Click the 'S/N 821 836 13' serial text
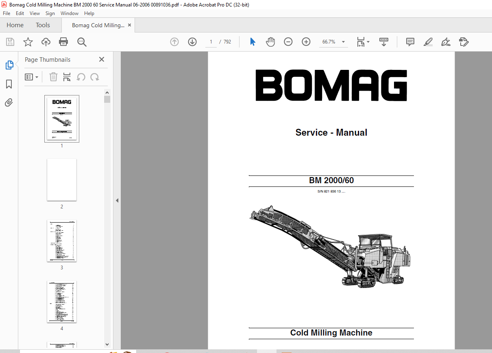The image size is (492, 353). tap(331, 191)
